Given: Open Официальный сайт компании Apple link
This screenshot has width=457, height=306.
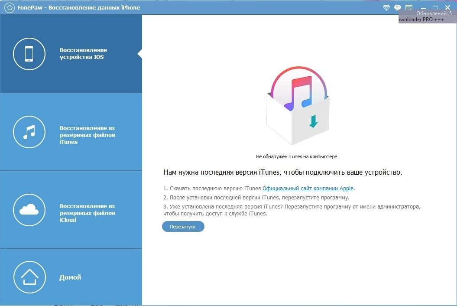Looking at the screenshot, I should click(x=308, y=189).
